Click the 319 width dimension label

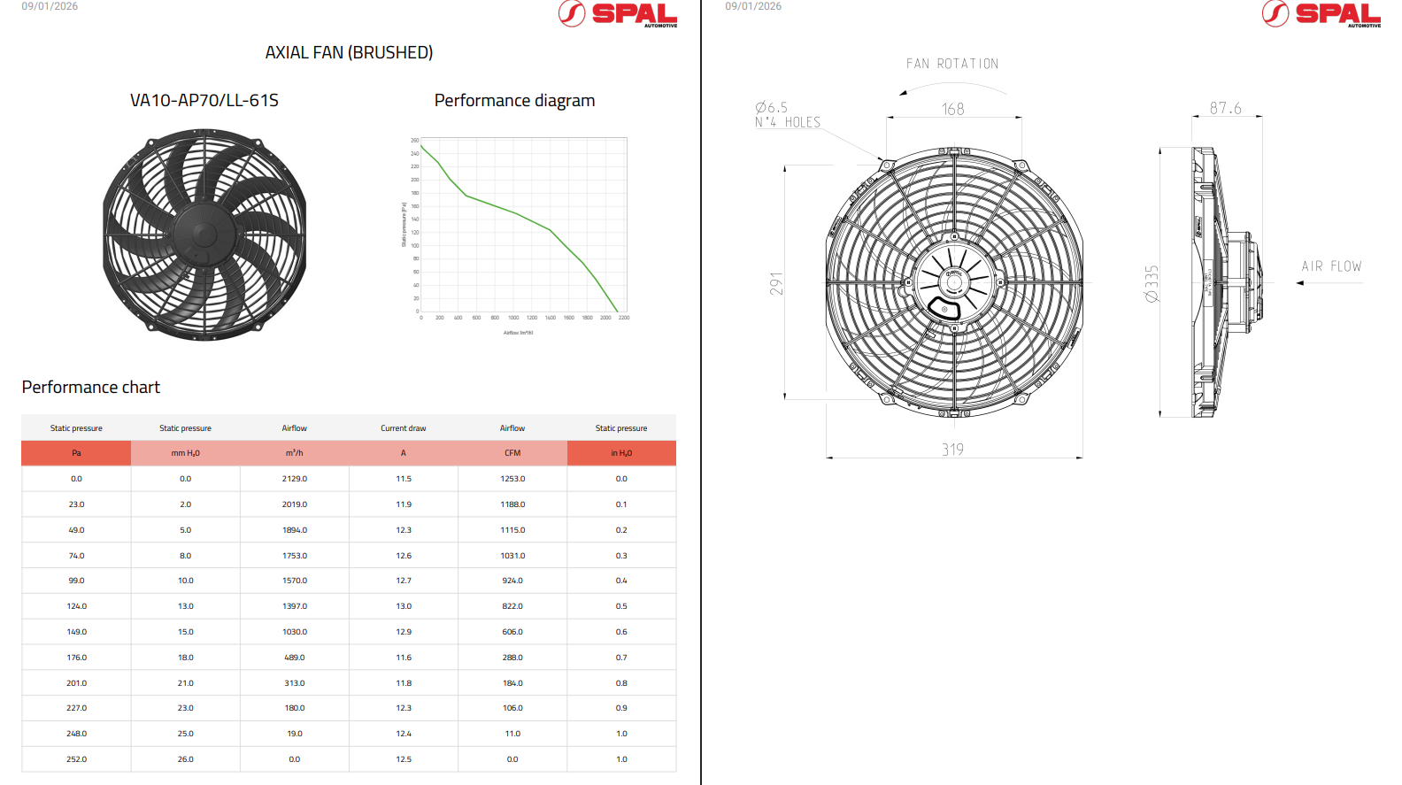[952, 450]
